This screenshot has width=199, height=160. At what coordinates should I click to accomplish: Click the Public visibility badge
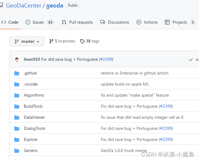73,5
